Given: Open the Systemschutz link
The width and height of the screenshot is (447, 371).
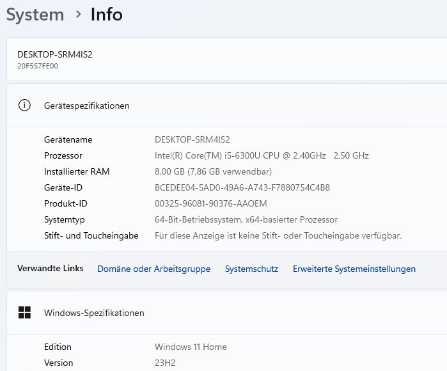Looking at the screenshot, I should pyautogui.click(x=251, y=269).
